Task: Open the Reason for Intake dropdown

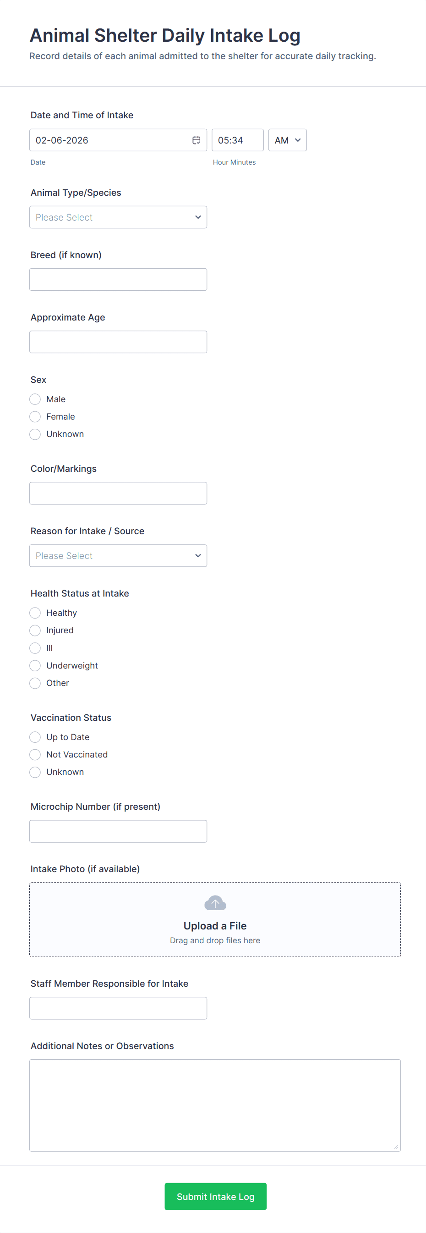Action: click(x=118, y=556)
